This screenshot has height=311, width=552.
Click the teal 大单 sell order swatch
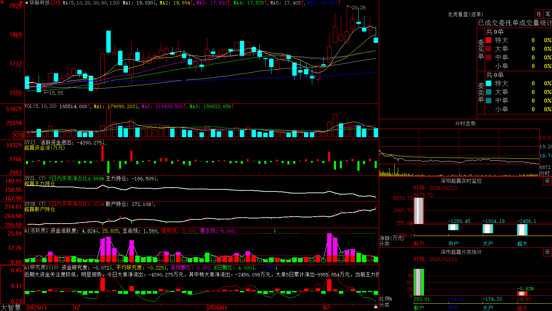coord(489,92)
